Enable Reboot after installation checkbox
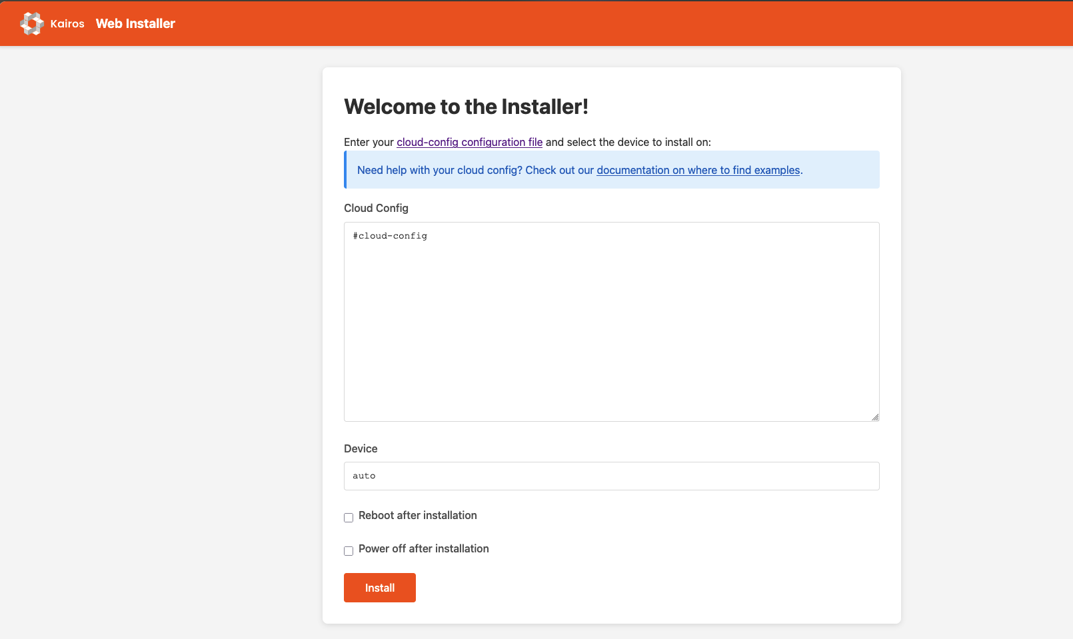This screenshot has height=639, width=1073. (x=349, y=518)
